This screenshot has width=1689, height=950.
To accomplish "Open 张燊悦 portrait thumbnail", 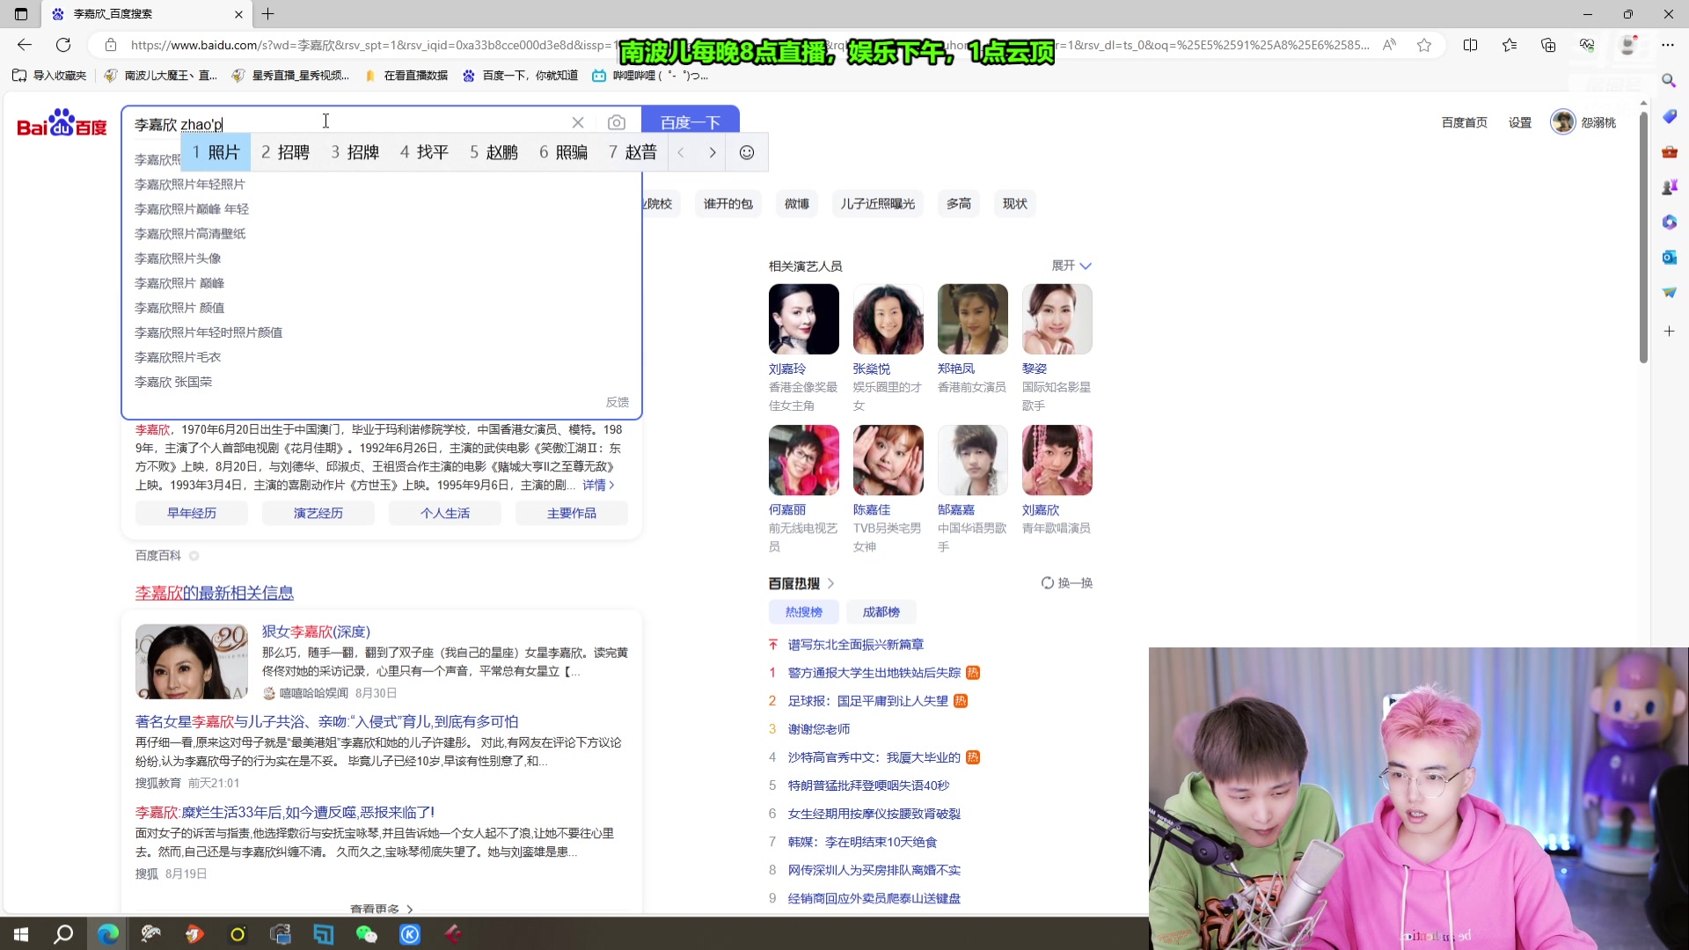I will point(888,319).
